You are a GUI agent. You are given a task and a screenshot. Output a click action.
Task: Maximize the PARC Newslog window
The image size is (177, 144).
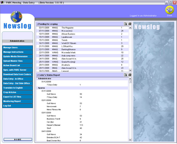coord(171,2)
